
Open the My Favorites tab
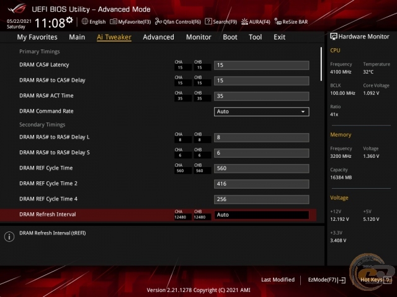coord(37,37)
